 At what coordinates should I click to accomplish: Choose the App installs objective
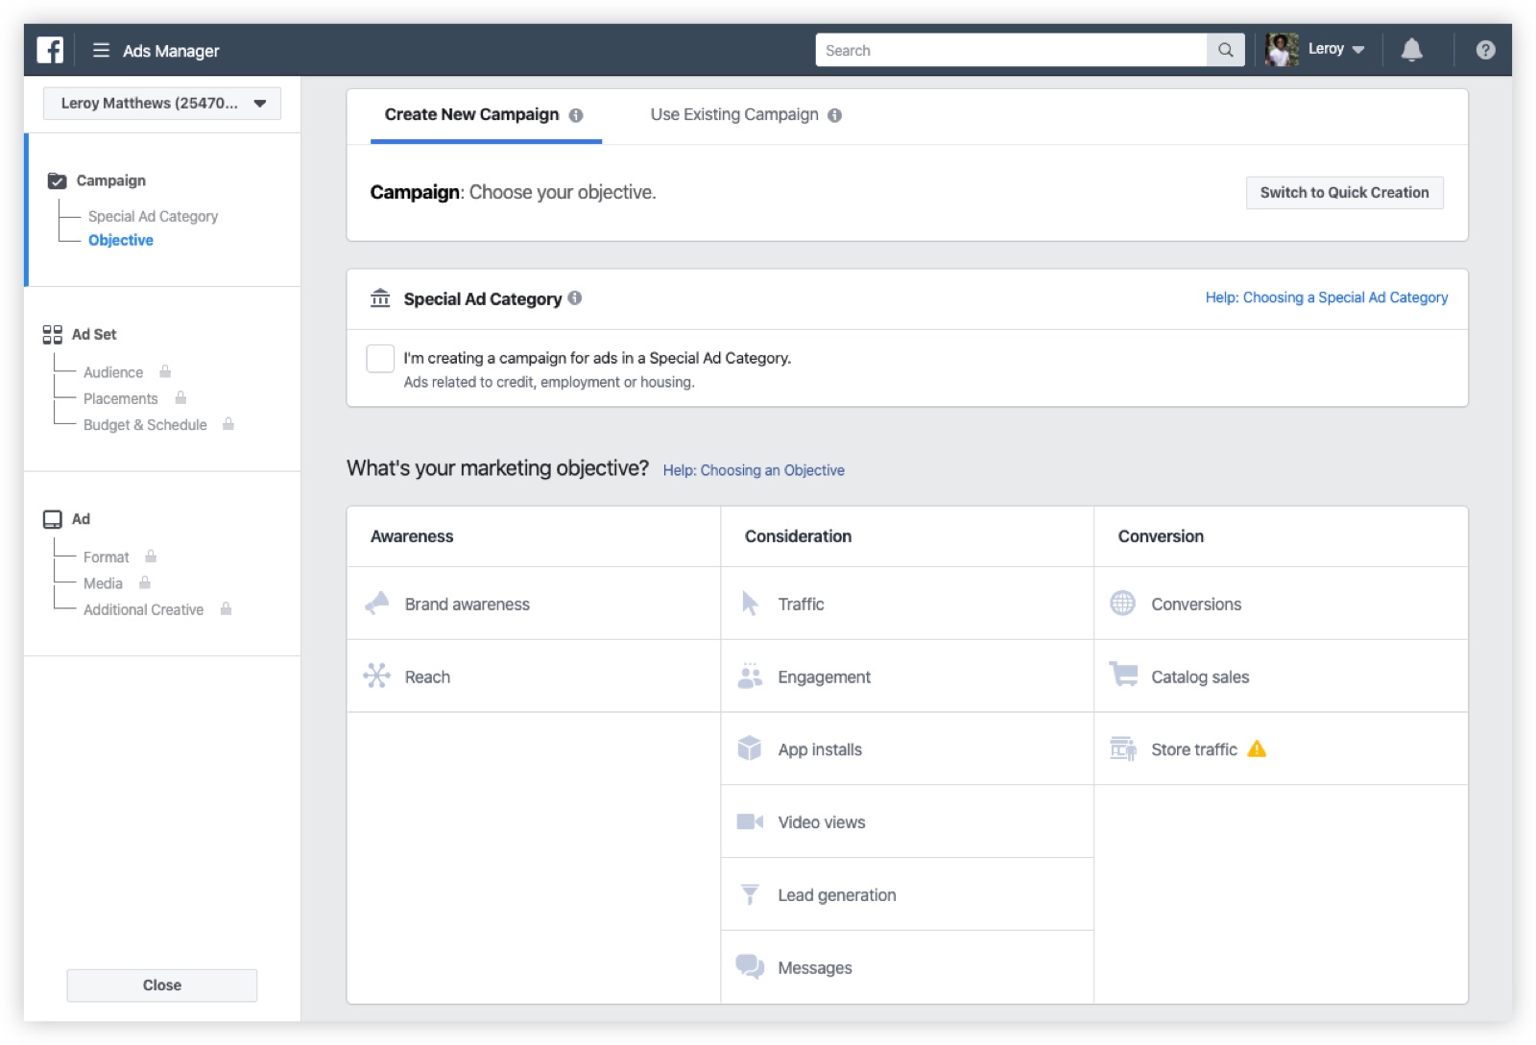click(x=907, y=749)
